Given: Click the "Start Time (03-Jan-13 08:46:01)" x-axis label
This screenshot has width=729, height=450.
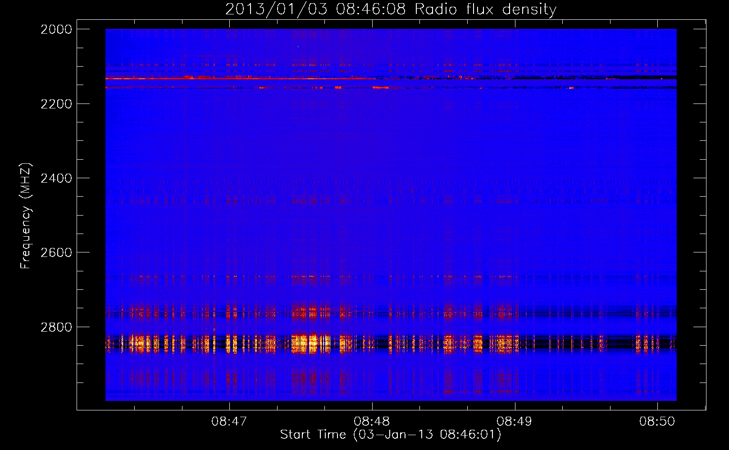Looking at the screenshot, I should tap(391, 435).
